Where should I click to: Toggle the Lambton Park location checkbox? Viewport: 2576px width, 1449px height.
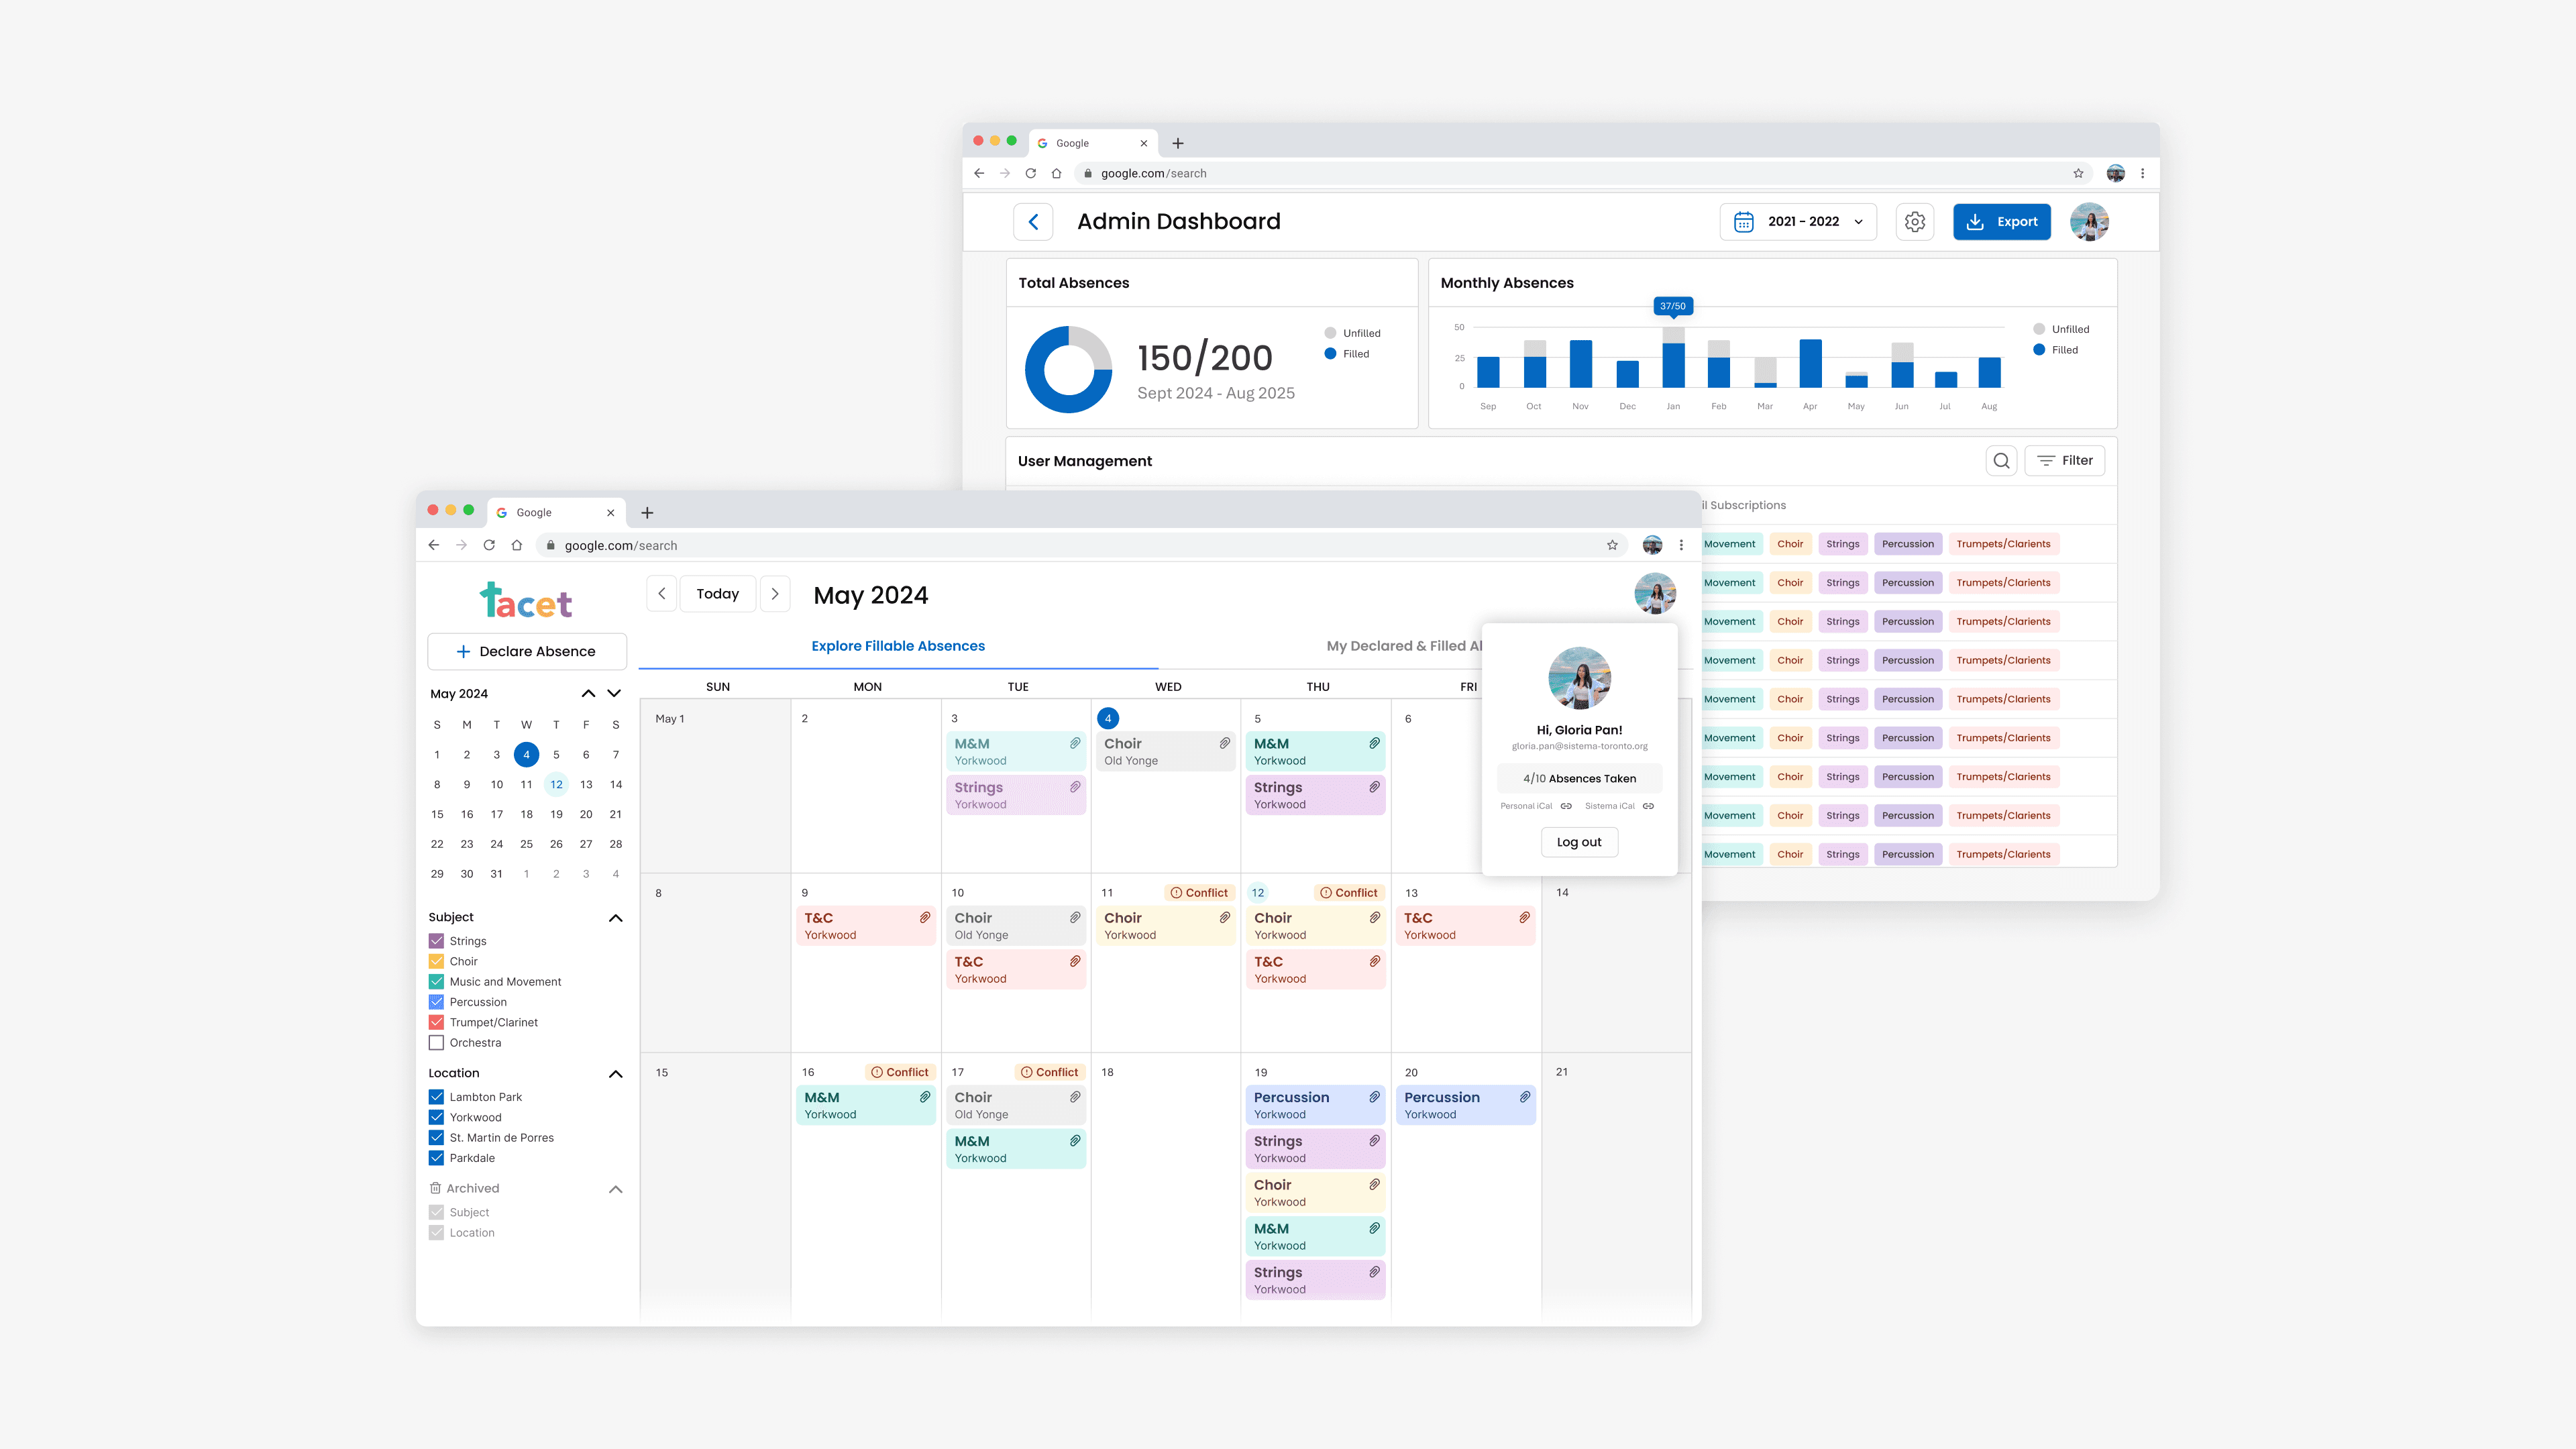pyautogui.click(x=436, y=1097)
